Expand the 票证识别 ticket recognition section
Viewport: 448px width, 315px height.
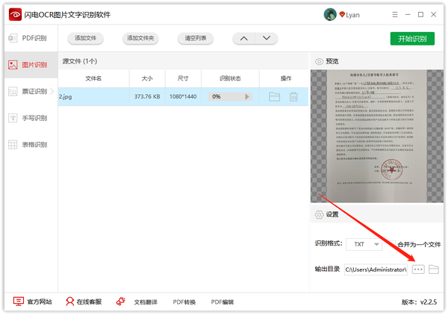point(28,91)
